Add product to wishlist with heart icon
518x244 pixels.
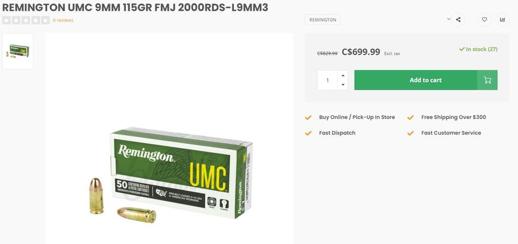[x=484, y=20]
